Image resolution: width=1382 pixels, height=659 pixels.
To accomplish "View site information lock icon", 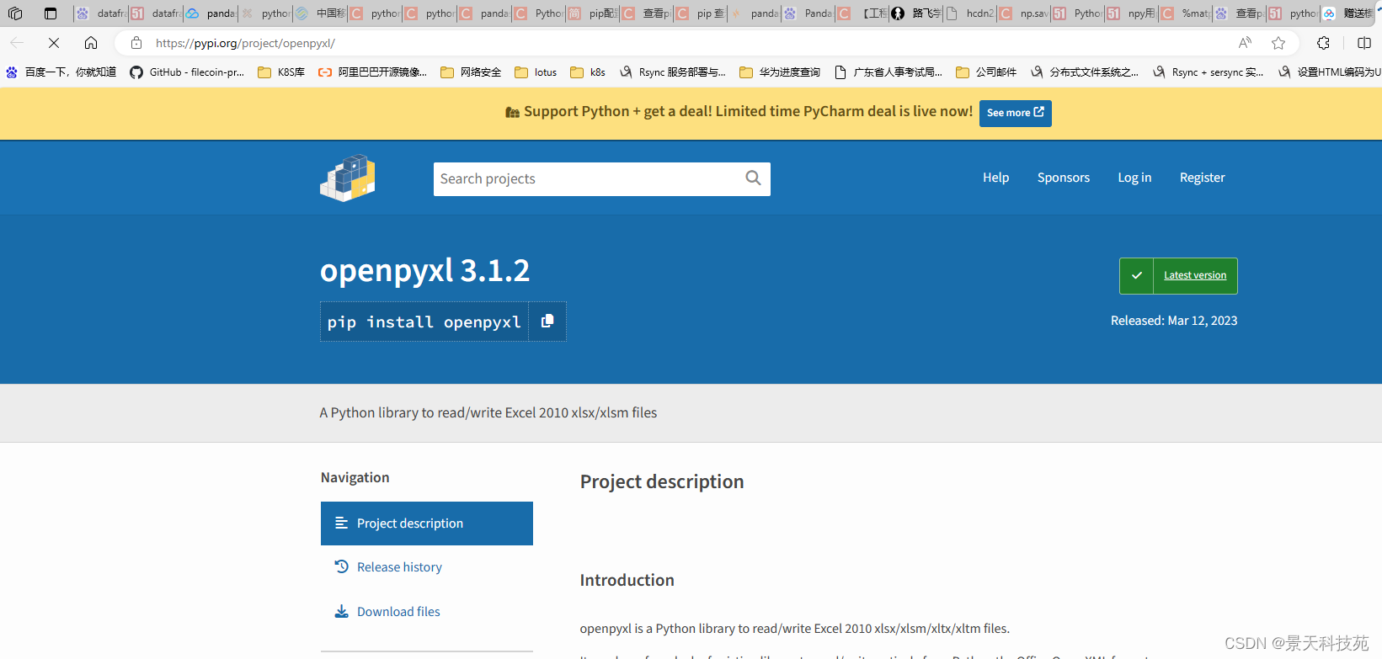I will point(136,43).
